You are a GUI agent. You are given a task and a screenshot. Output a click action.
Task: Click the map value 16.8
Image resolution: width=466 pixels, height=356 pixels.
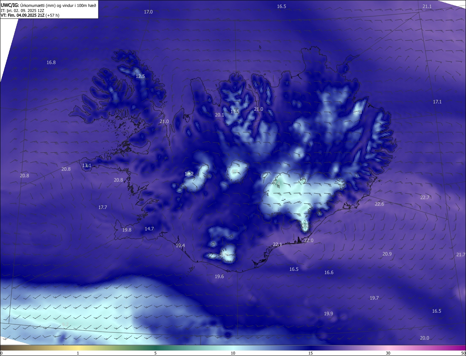coord(51,62)
